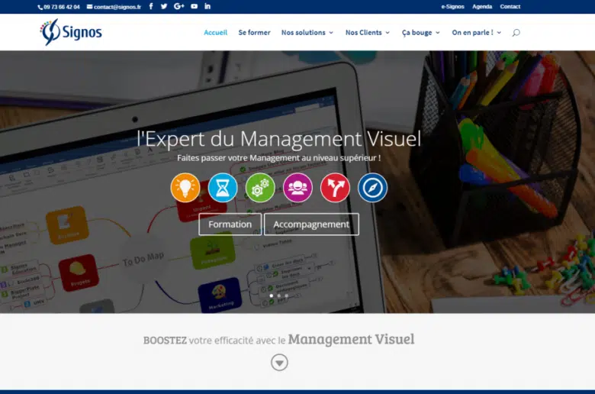The image size is (595, 394).
Task: Open the Twitter icon in the top bar
Action: (x=164, y=6)
